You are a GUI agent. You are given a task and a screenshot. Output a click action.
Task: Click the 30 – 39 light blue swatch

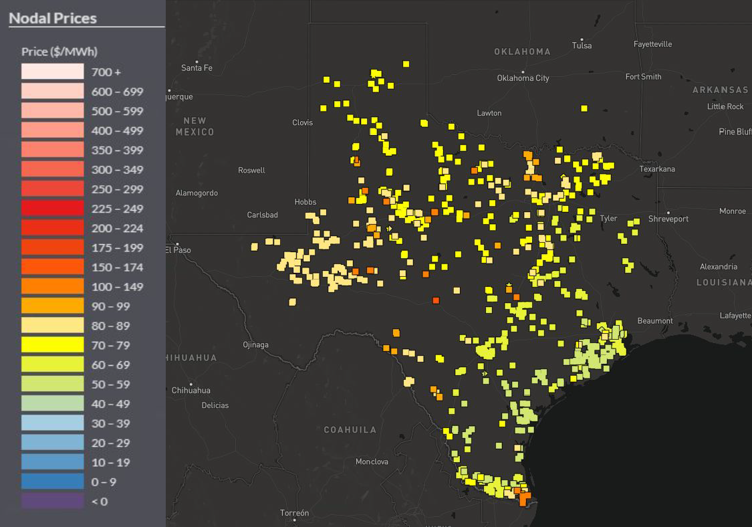click(52, 423)
